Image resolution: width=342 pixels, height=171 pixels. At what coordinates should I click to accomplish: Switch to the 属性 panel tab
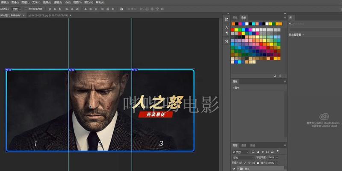pos(235,81)
